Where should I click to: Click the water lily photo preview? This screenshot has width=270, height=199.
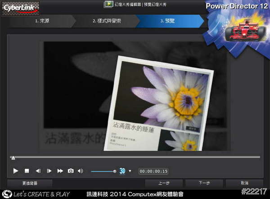158,104
